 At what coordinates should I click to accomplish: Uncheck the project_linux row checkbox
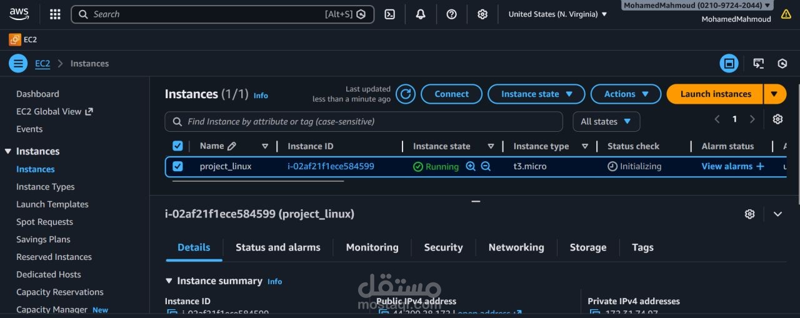tap(177, 166)
